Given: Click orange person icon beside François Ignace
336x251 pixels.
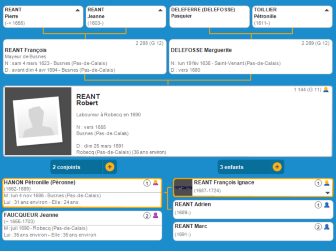Looking at the screenshot, I should (326, 183).
